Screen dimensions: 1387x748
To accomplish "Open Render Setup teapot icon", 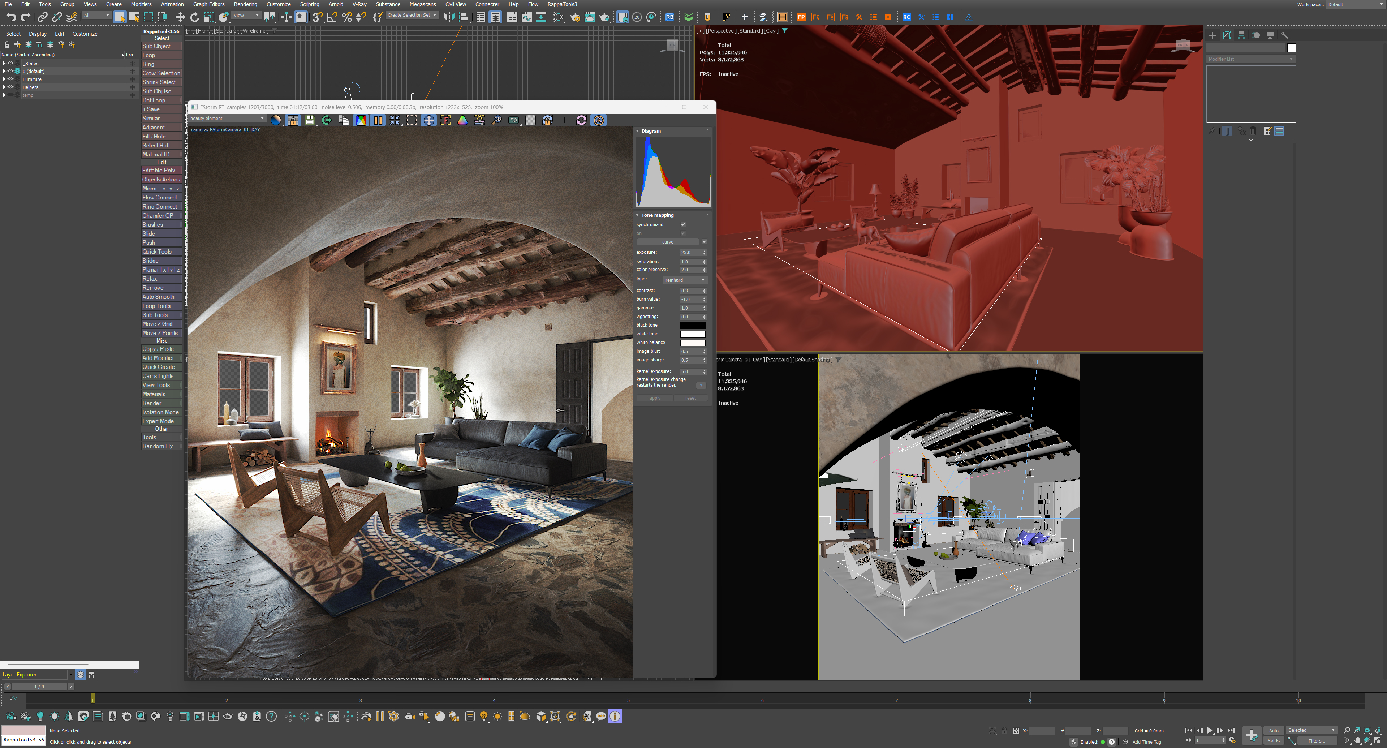I will (x=575, y=17).
